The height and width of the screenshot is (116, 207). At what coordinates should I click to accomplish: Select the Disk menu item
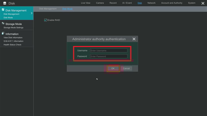click(x=140, y=3)
